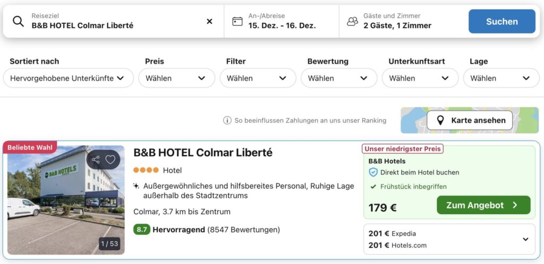The height and width of the screenshot is (264, 544).
Task: Clear the destination field with X
Action: tap(209, 21)
